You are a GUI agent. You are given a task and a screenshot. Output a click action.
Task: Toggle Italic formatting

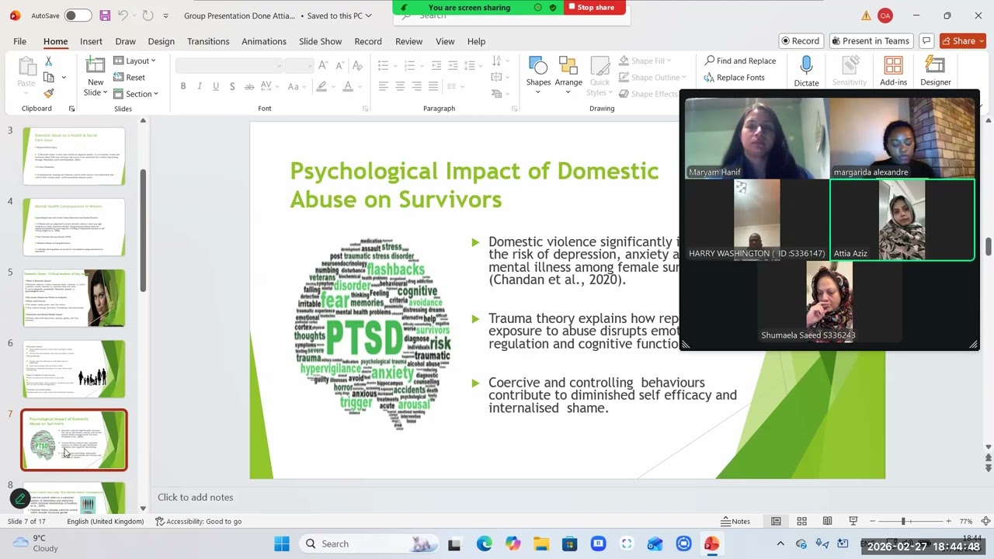click(200, 86)
